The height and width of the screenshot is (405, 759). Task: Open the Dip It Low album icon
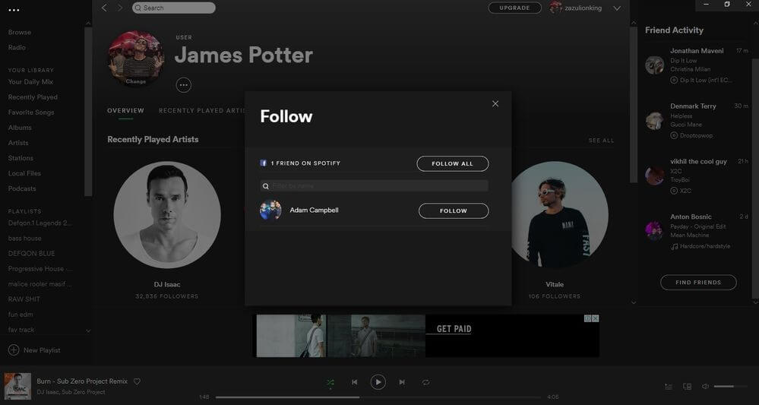(674, 81)
